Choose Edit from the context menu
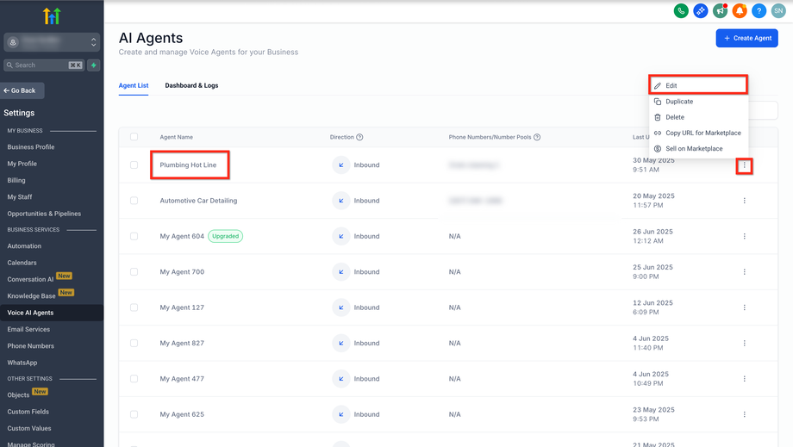 (671, 86)
